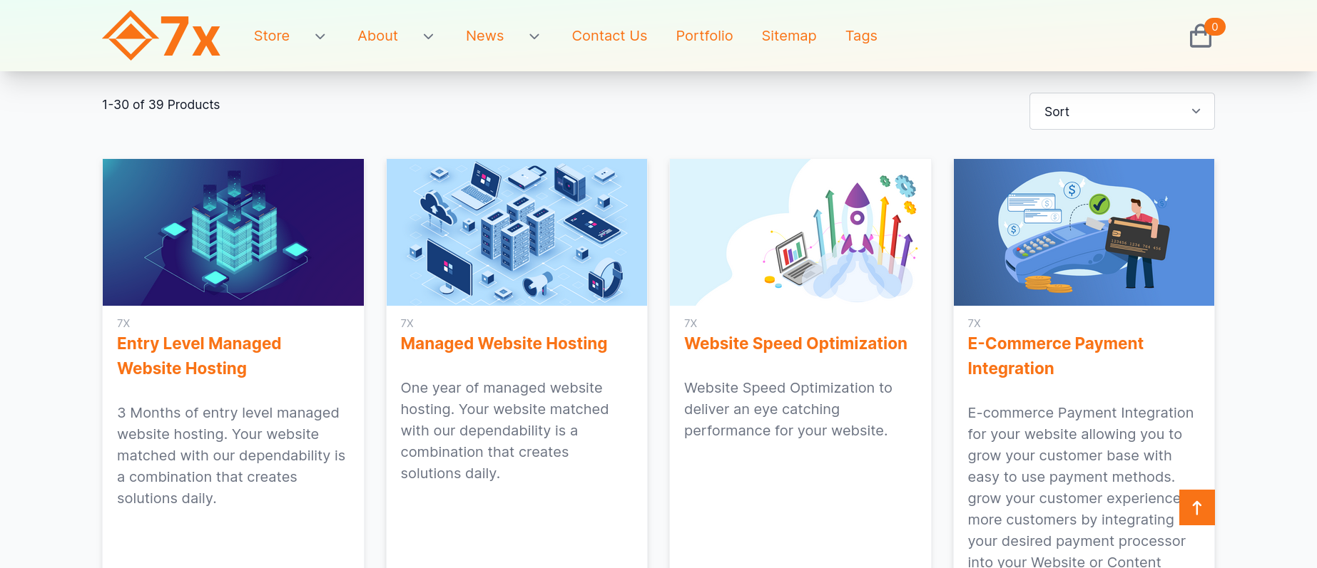Expand the About menu chevron
The height and width of the screenshot is (568, 1317).
[429, 36]
